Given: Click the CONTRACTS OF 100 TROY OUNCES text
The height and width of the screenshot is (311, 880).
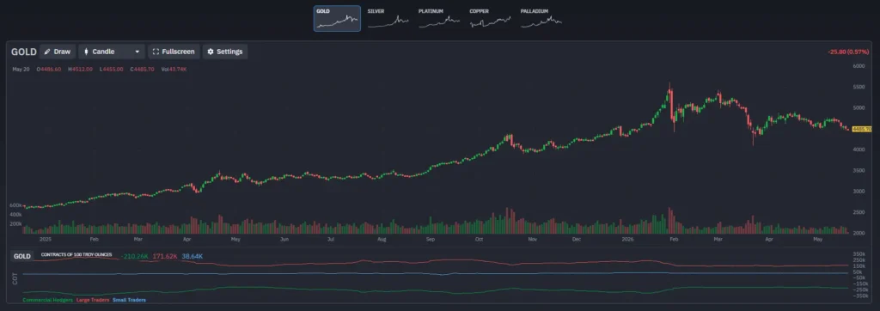Looking at the screenshot, I should click(77, 254).
